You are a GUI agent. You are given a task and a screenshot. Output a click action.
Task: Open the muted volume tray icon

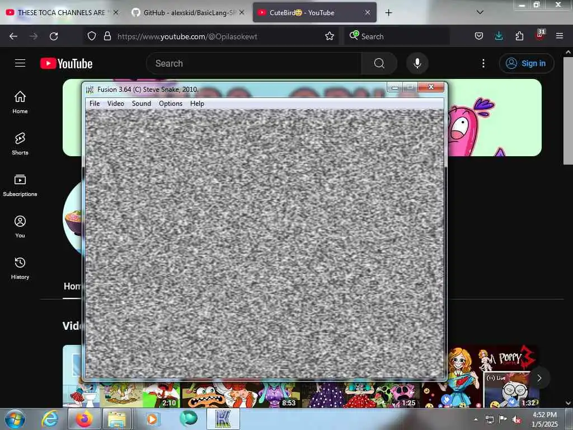(x=516, y=420)
